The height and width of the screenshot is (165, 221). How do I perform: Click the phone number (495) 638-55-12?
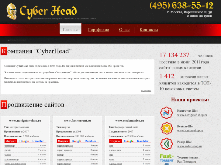181,5
